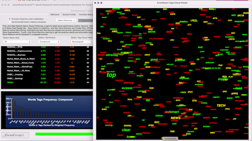Click the yellow 'ORCL' tag
This screenshot has height=141, width=252.
127,11
